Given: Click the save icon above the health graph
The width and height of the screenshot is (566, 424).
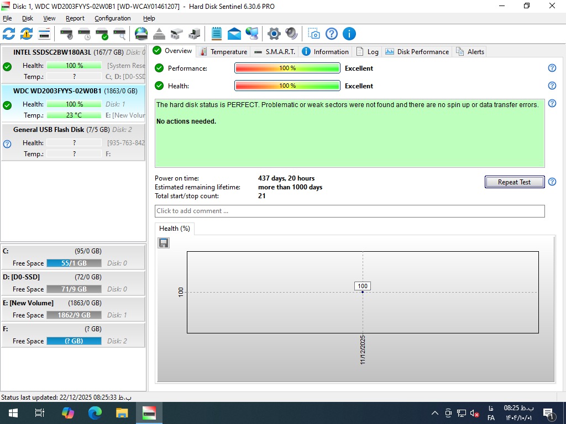Looking at the screenshot, I should point(164,243).
